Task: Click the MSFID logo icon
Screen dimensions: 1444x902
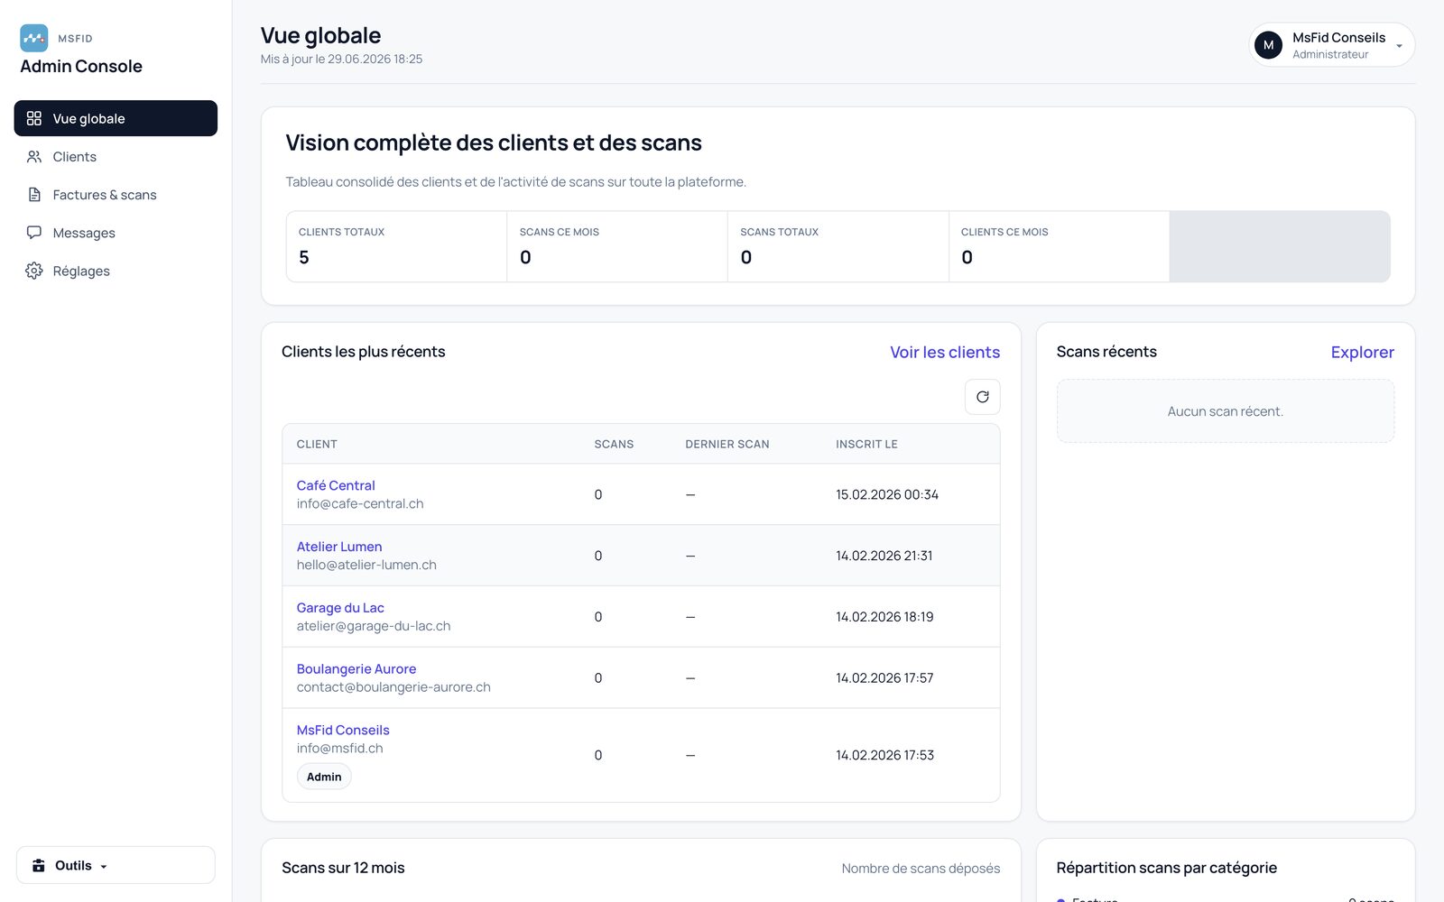Action: click(x=34, y=38)
